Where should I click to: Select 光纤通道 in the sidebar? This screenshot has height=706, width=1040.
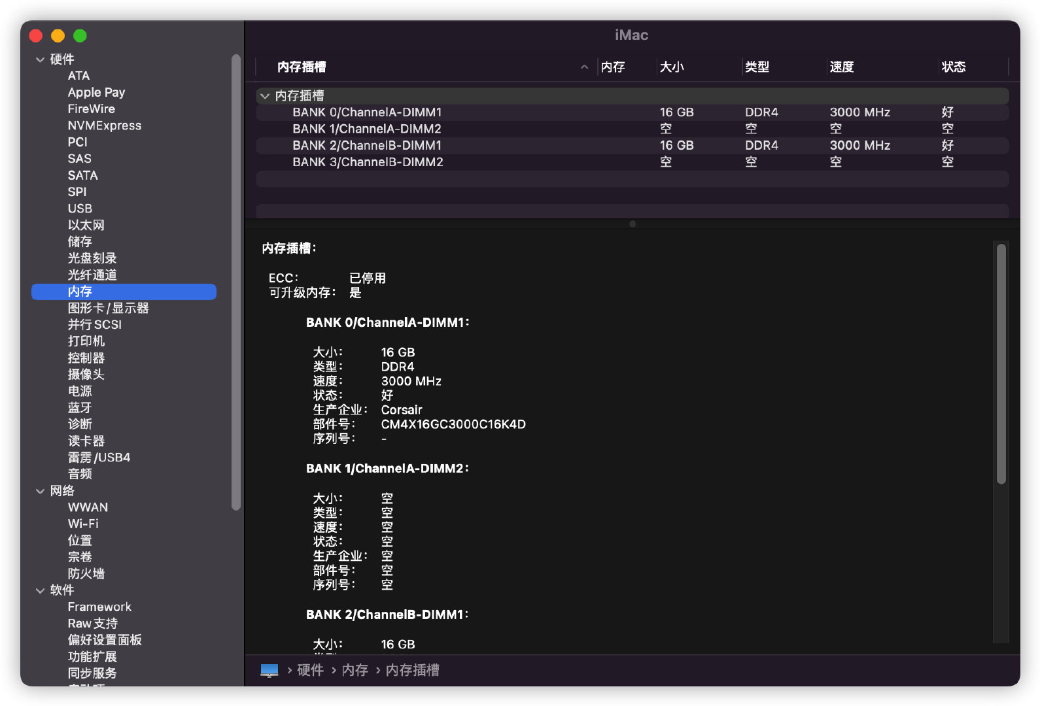click(92, 275)
